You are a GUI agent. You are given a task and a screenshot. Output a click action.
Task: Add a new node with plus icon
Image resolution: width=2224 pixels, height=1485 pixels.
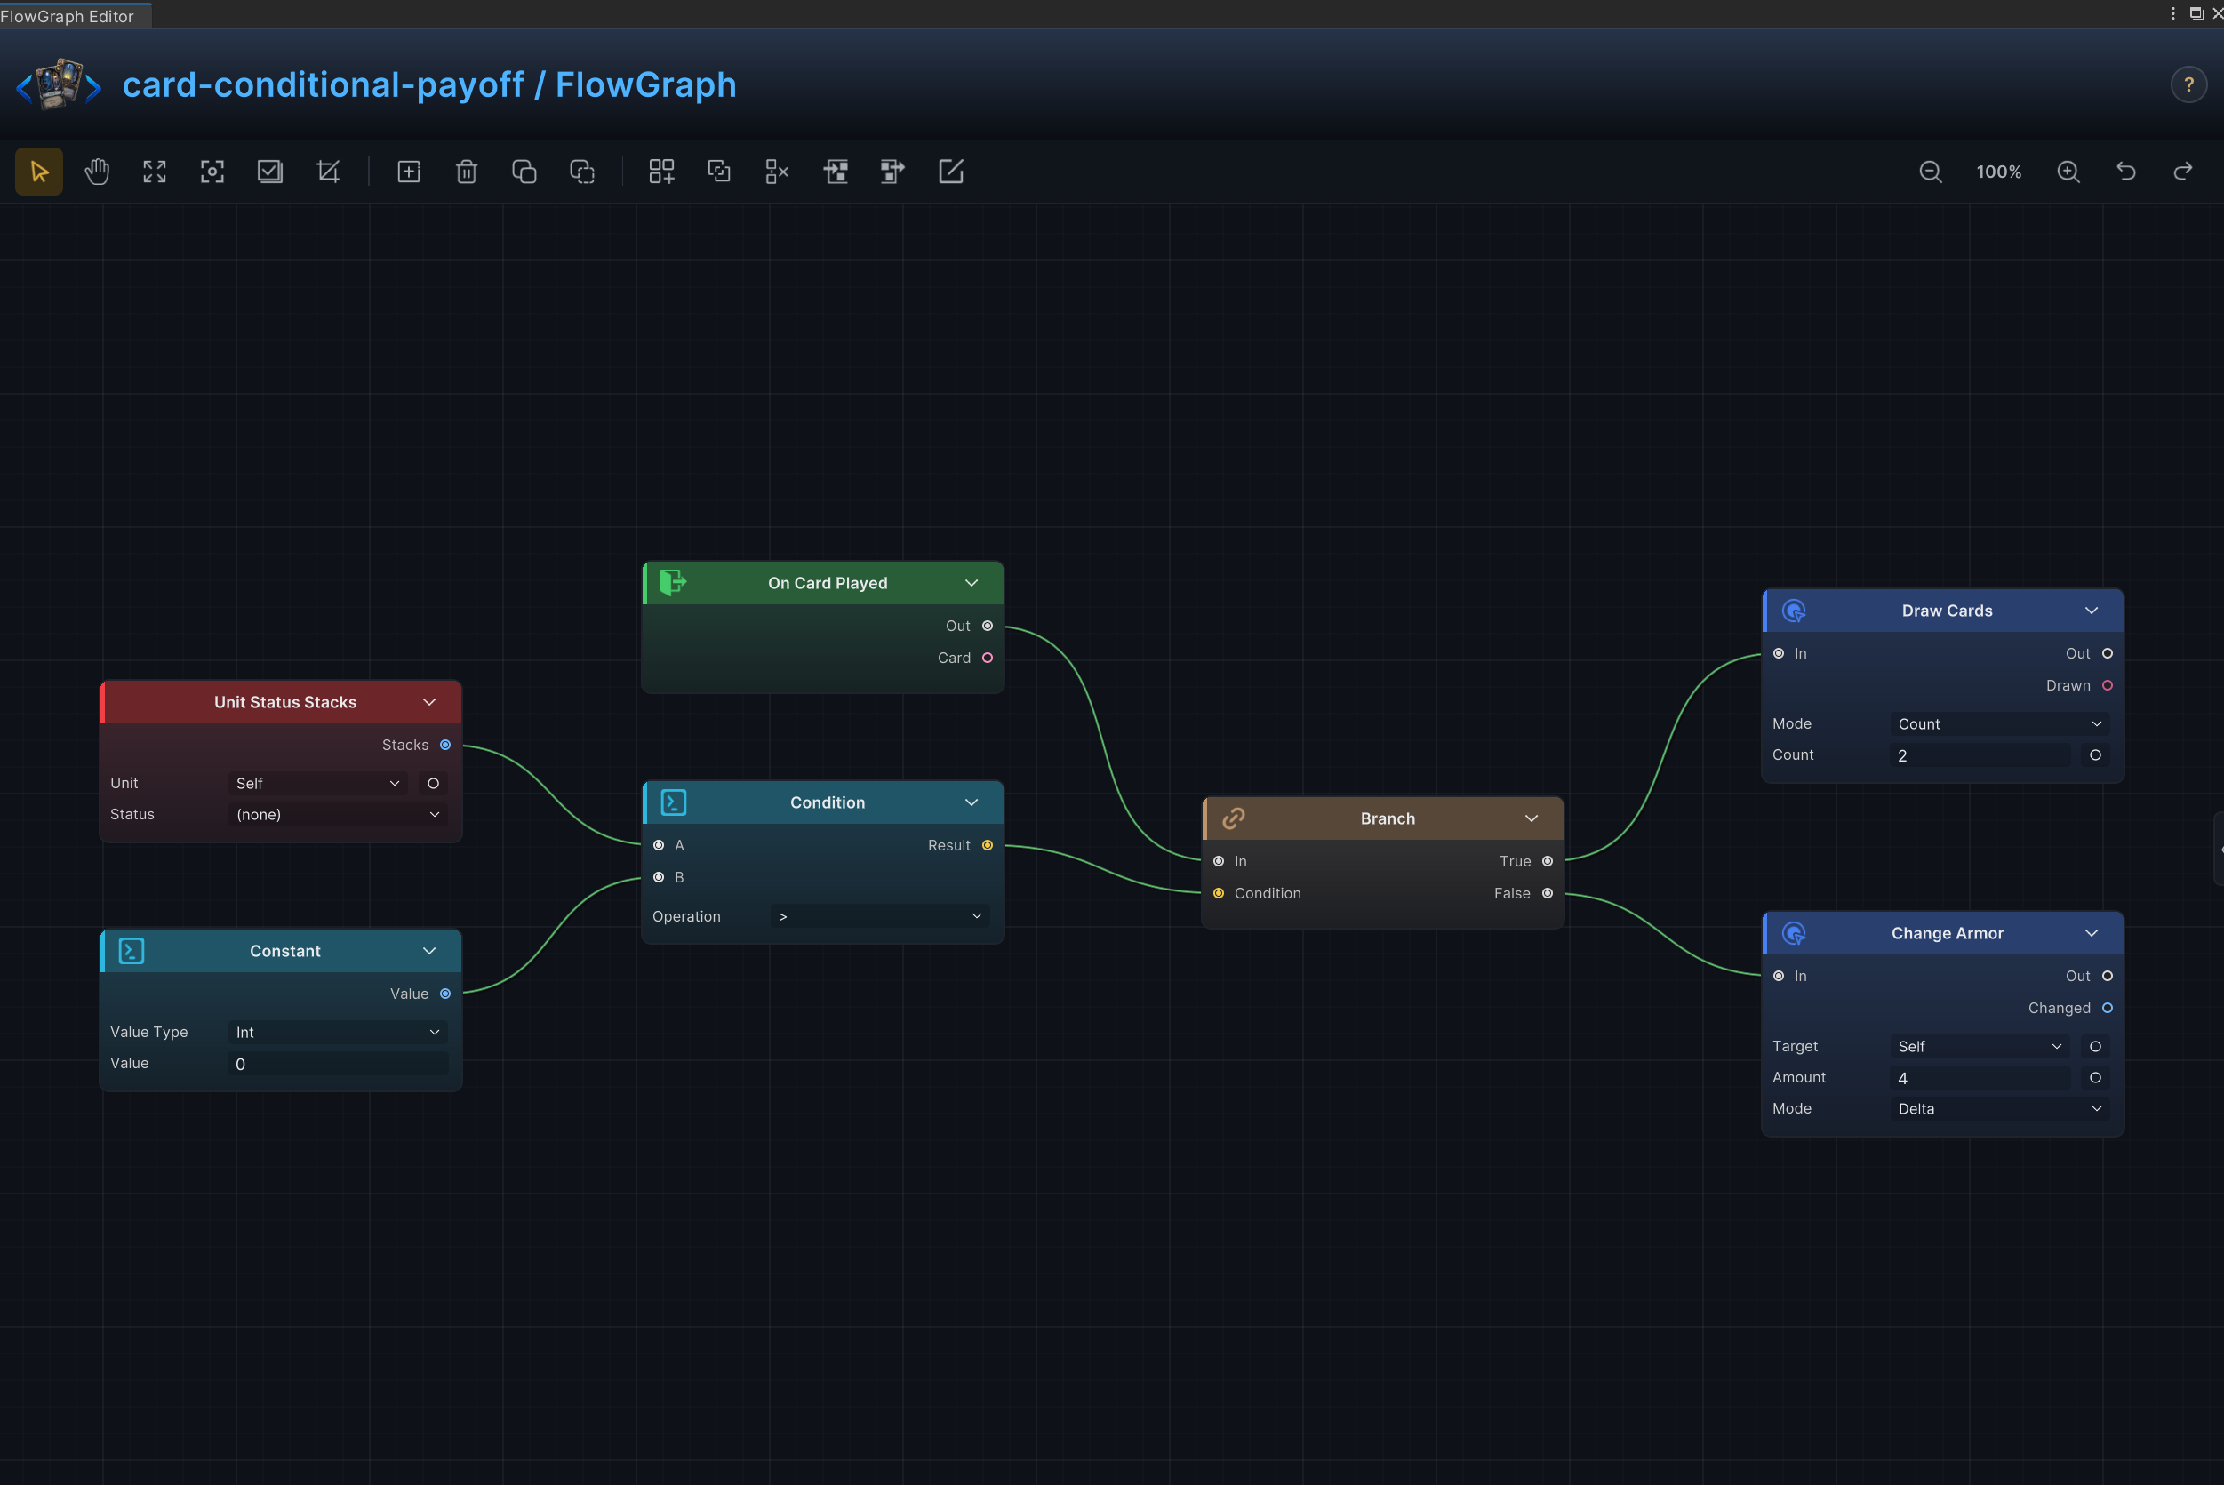[x=408, y=172]
